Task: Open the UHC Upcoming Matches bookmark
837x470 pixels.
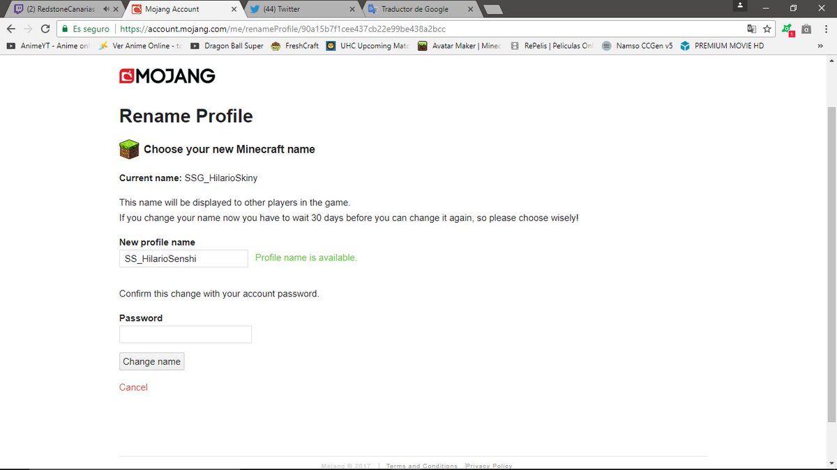Action: (x=368, y=46)
